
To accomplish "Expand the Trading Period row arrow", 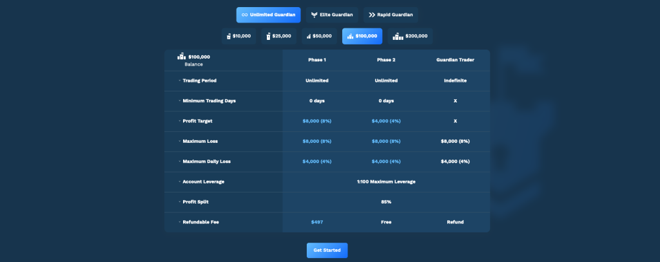I will click(179, 81).
